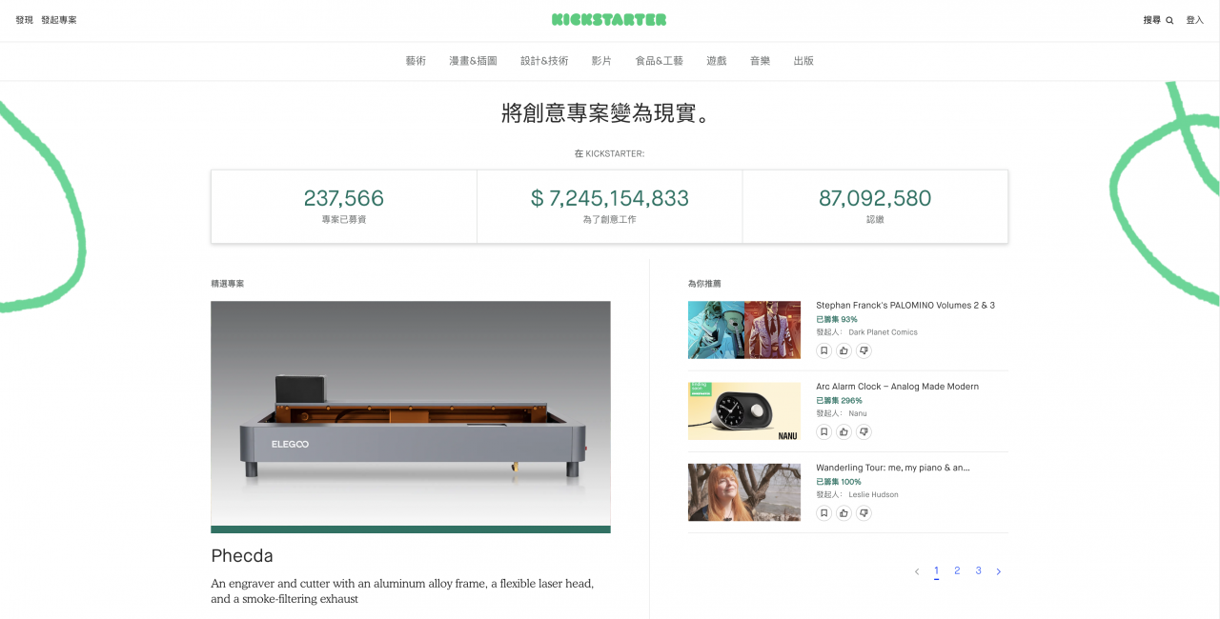Viewport: 1220px width, 619px height.
Task: Thumbs down the PALOMINO Volumes project
Action: (x=864, y=350)
